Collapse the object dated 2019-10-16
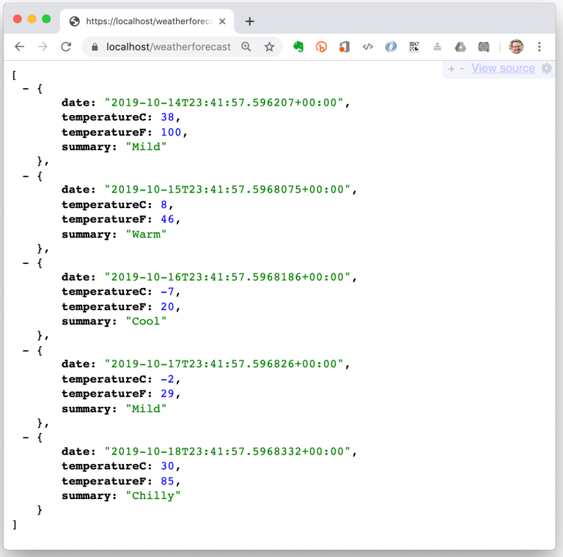 tap(26, 262)
